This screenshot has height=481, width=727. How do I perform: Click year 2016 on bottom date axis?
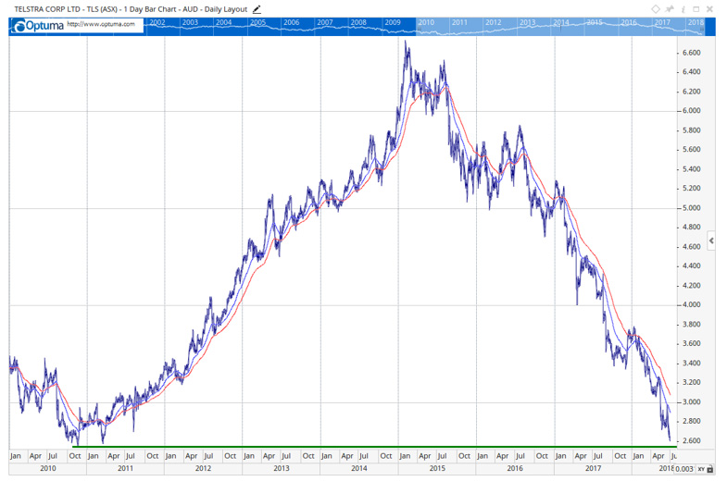[x=515, y=468]
